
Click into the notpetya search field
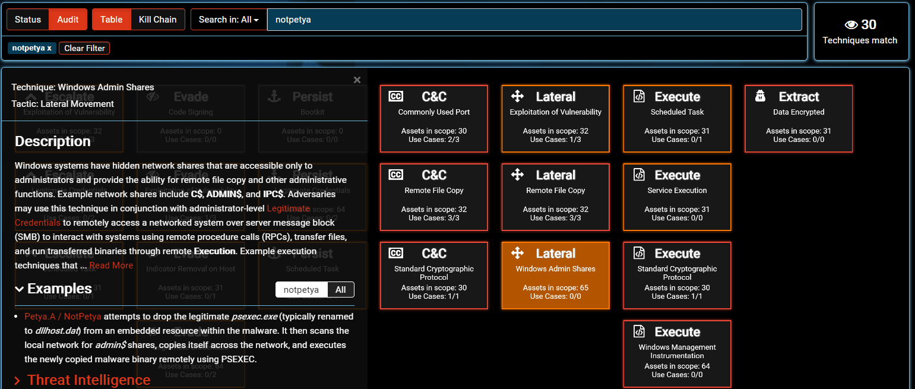pyautogui.click(x=534, y=20)
